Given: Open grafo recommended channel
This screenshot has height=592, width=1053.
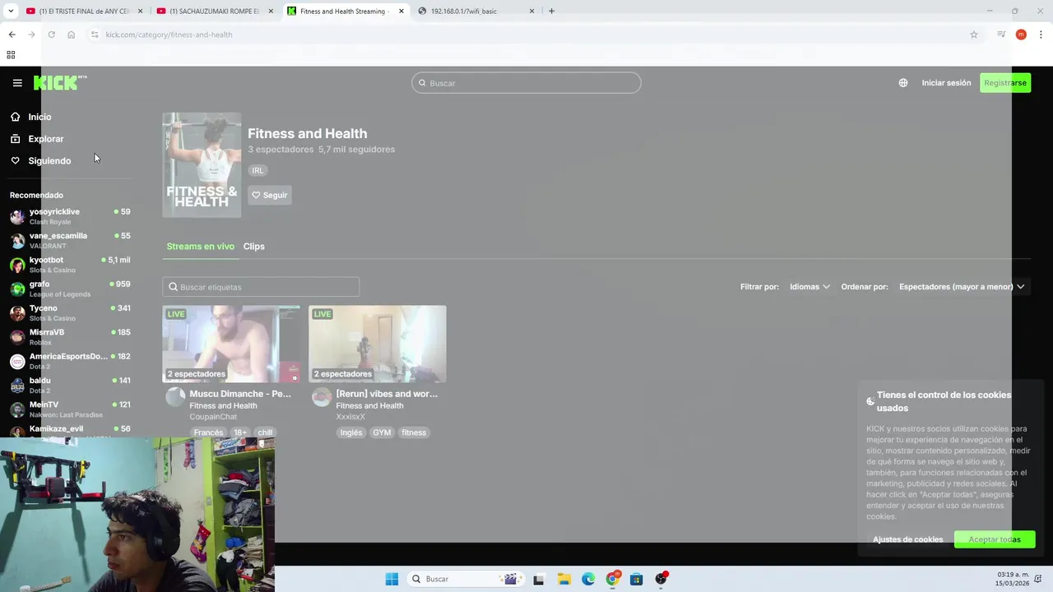Looking at the screenshot, I should pyautogui.click(x=70, y=289).
